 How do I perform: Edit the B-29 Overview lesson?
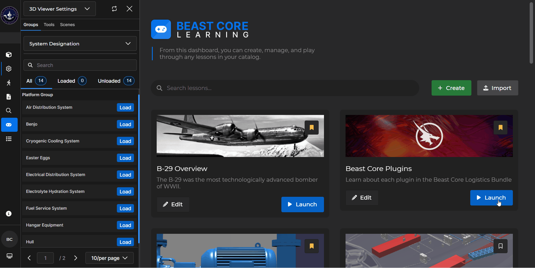pos(173,204)
